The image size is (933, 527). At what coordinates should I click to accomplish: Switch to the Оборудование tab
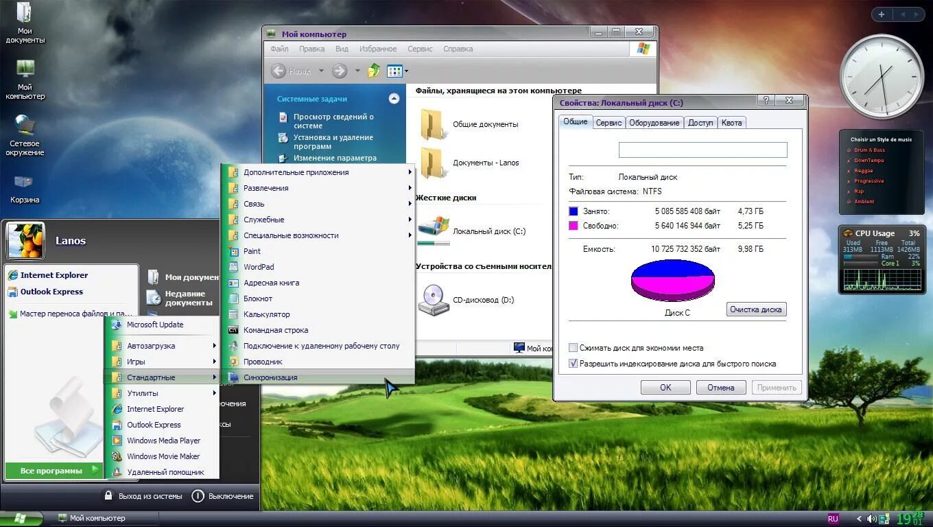pyautogui.click(x=654, y=123)
